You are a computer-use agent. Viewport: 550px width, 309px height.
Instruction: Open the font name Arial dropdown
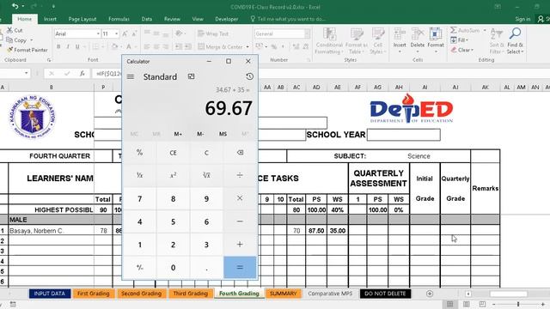[98, 33]
